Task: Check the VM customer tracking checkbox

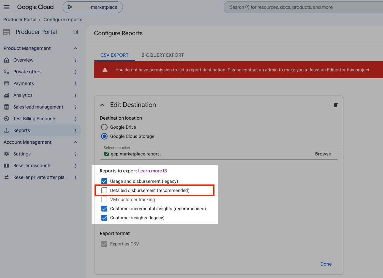Action: click(104, 199)
